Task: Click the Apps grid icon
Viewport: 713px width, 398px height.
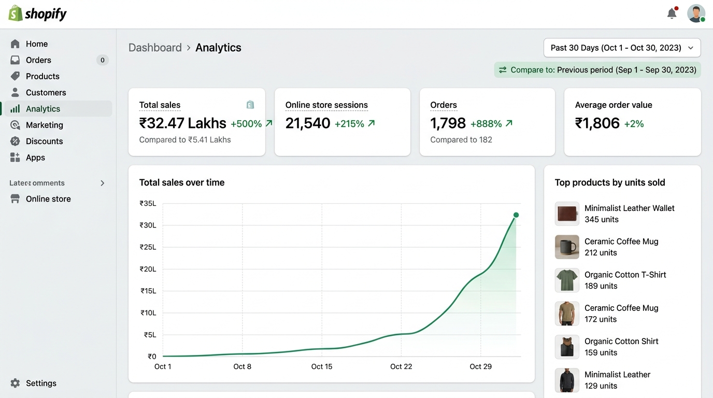Action: tap(15, 158)
